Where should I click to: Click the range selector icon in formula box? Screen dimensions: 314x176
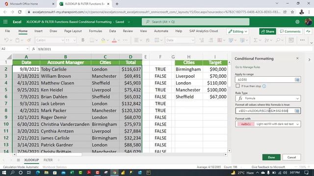297,111
